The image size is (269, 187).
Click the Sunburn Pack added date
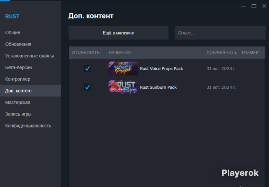point(221,87)
